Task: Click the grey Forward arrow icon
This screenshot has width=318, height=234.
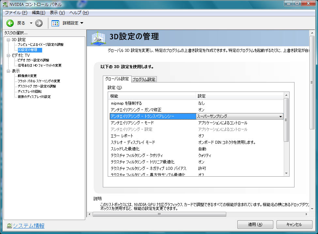Action: pos(39,23)
